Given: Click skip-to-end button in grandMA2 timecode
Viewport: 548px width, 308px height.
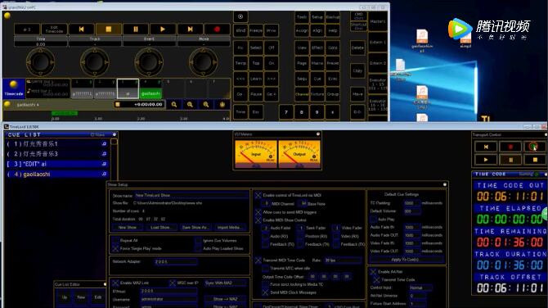Looking at the screenshot, I should [190, 29].
